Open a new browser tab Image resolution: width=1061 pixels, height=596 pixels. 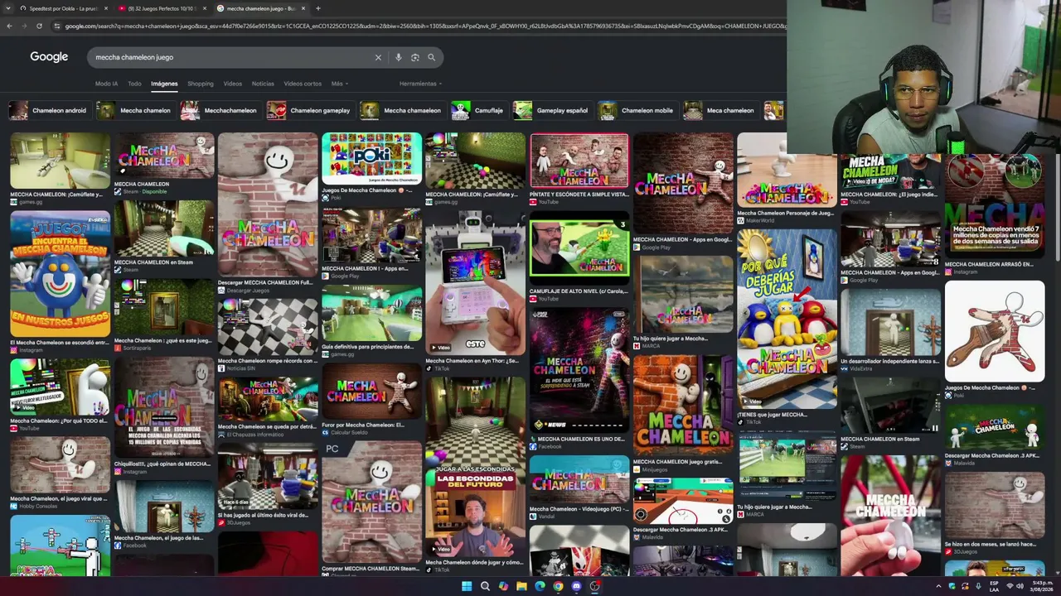[x=318, y=8]
